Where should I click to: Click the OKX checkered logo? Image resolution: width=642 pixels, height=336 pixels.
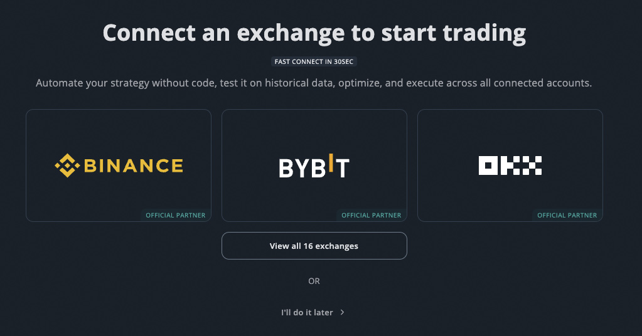[510, 165]
